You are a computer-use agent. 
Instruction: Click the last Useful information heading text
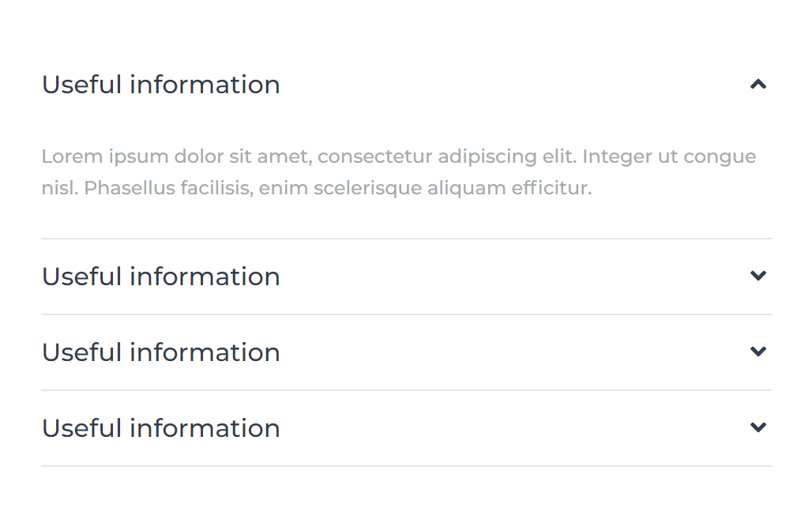click(161, 428)
